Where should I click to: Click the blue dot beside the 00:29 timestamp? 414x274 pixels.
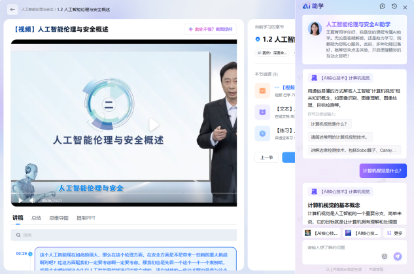(x=30, y=254)
